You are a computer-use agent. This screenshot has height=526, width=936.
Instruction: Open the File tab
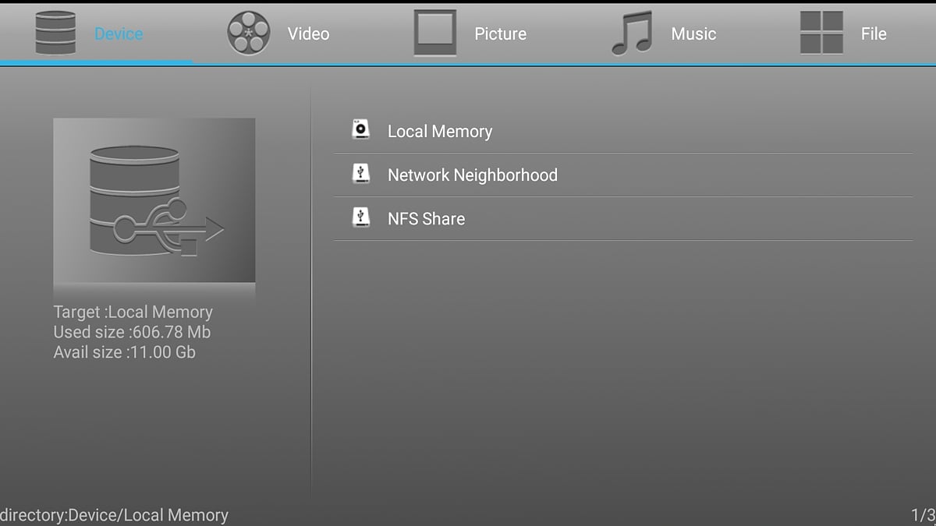[x=874, y=34]
